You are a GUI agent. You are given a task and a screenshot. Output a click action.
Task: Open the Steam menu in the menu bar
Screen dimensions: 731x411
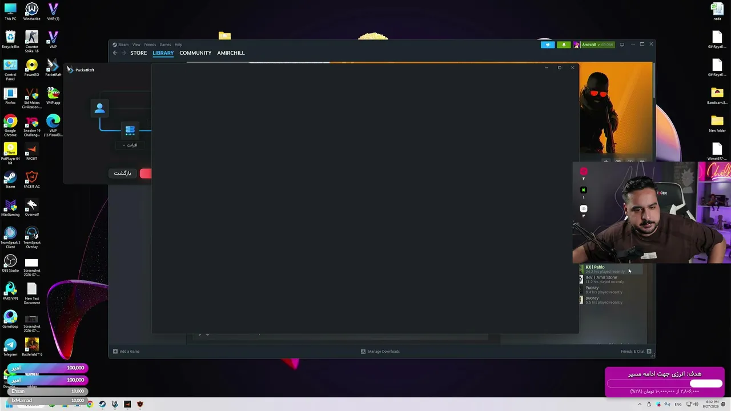pos(123,45)
